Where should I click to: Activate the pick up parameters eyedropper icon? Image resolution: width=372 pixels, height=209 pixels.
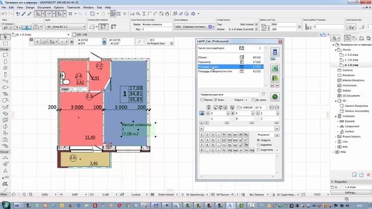point(24,14)
